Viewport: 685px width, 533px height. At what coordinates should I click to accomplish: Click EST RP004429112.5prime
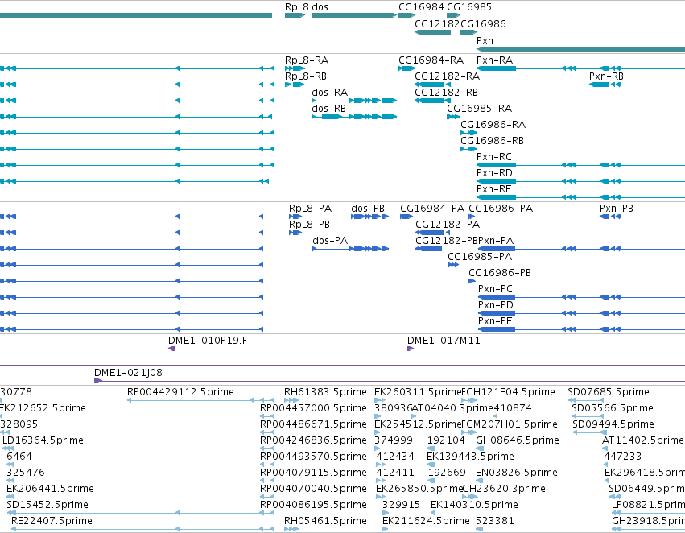tap(180, 392)
